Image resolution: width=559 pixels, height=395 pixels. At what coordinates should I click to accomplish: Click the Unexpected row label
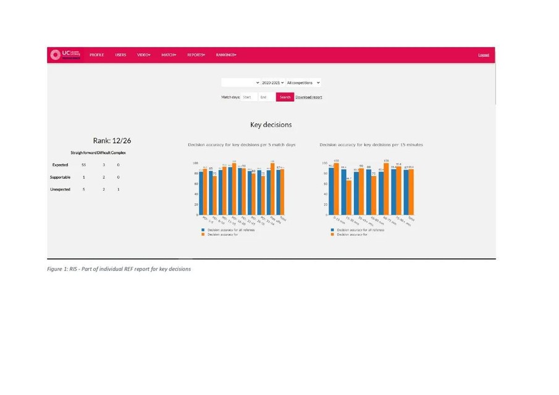(60, 189)
